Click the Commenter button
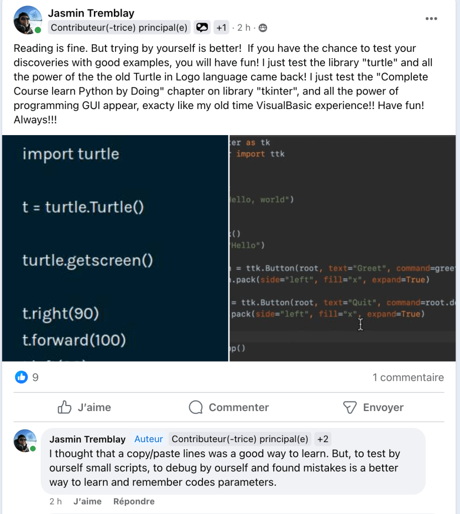This screenshot has width=460, height=514. [x=229, y=407]
